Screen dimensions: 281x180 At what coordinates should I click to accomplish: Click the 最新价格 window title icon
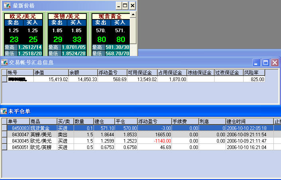(7, 6)
